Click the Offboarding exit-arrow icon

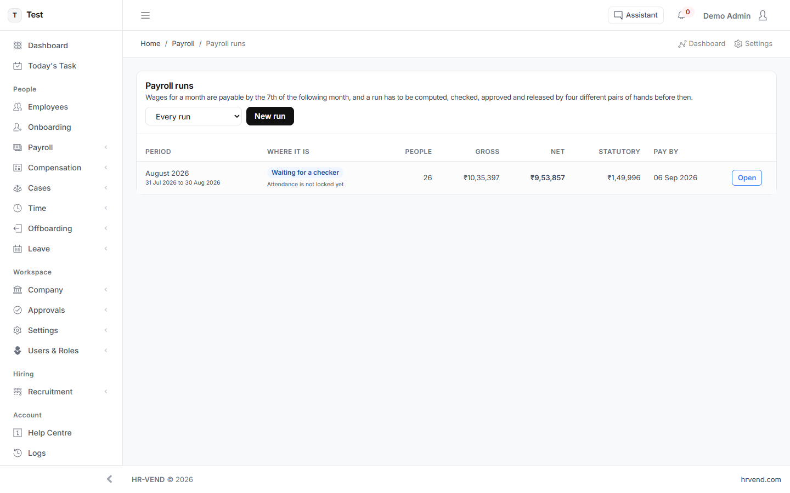click(18, 228)
